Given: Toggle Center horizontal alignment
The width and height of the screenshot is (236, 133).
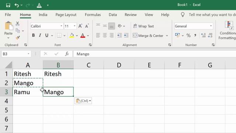Looking at the screenshot, I should click(x=105, y=35).
